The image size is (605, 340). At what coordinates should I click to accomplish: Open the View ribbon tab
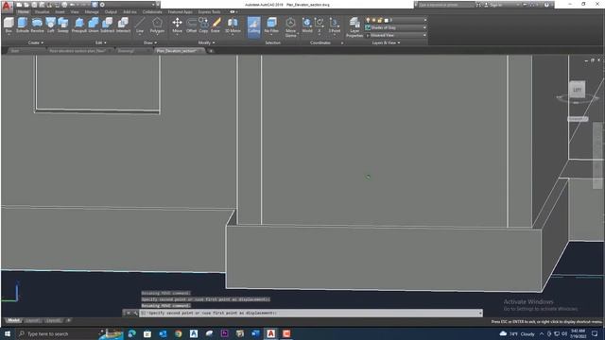[x=75, y=12]
